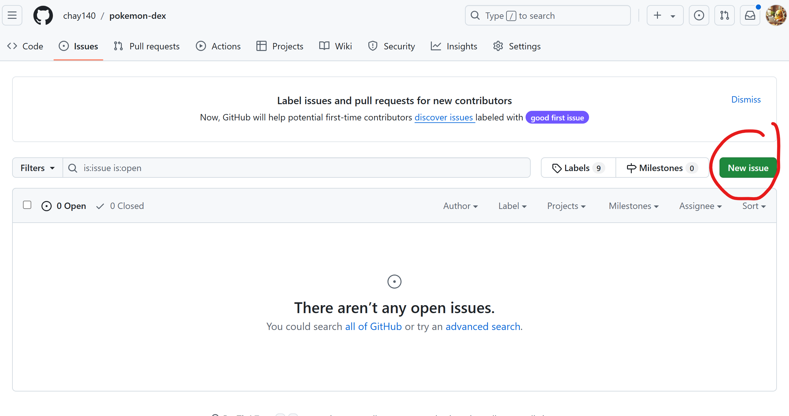The width and height of the screenshot is (789, 416).
Task: Open the hamburger navigation menu
Action: 12,15
